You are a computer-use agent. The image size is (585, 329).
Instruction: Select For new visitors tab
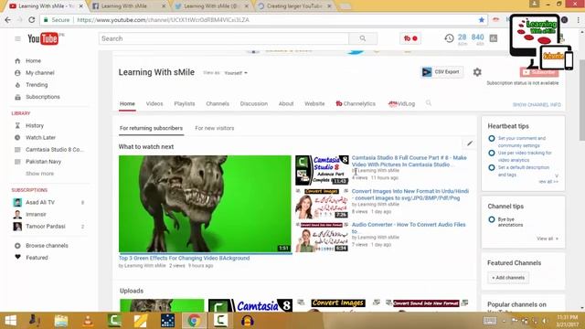coord(215,128)
